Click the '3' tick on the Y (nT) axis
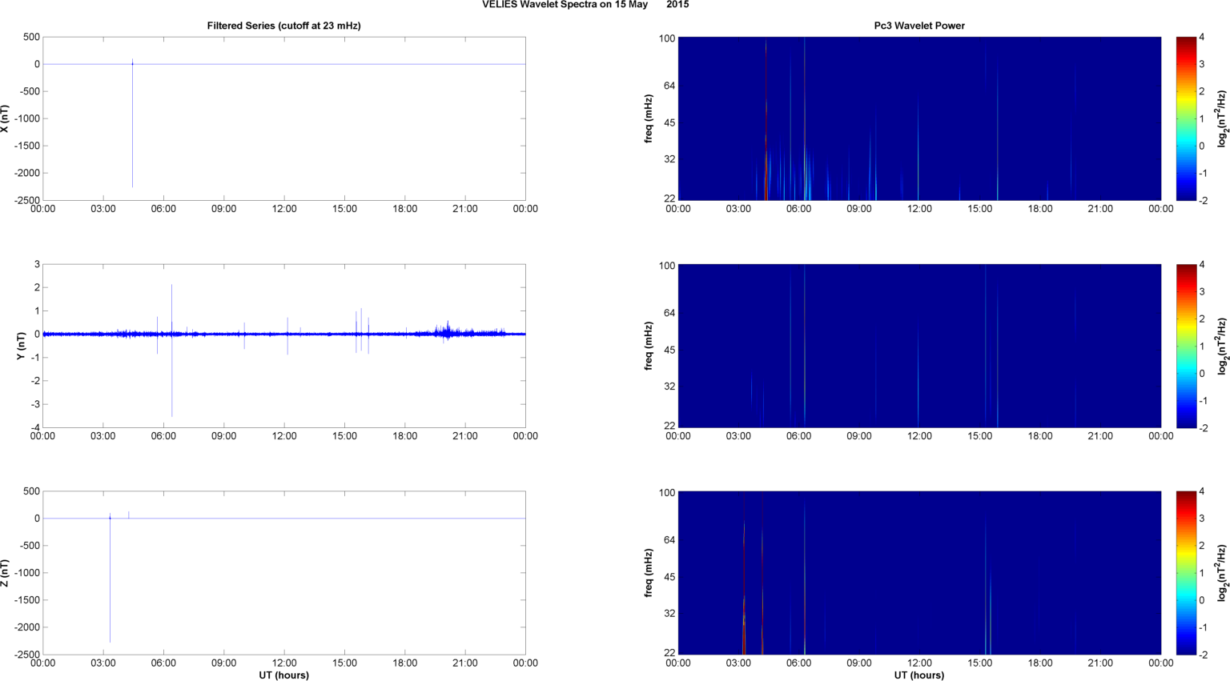The image size is (1230, 681). tap(37, 264)
